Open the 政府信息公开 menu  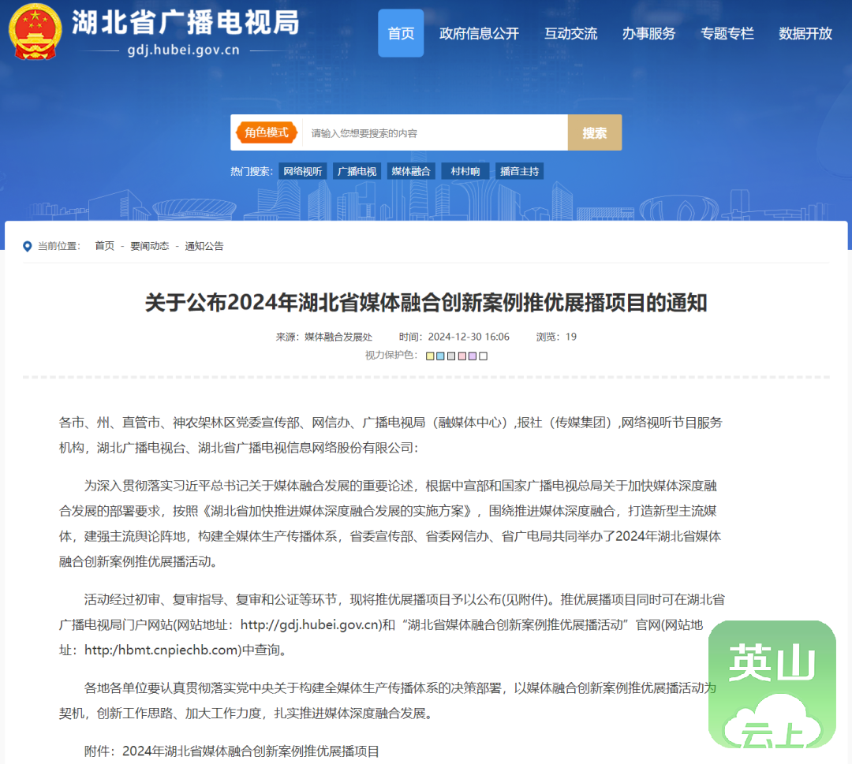click(x=479, y=33)
